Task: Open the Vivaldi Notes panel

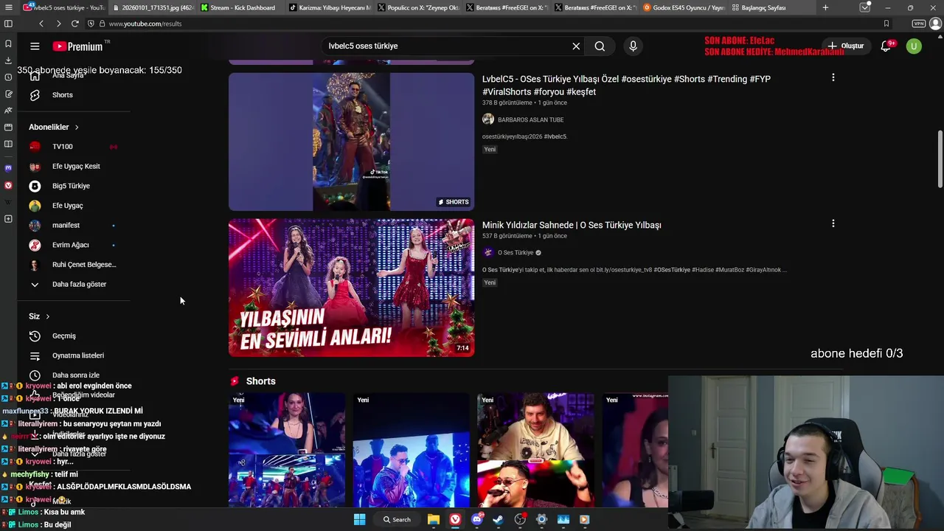Action: [8, 94]
